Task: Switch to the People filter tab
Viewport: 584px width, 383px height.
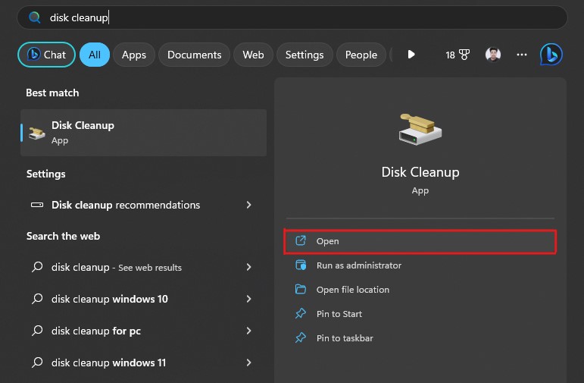Action: (361, 55)
